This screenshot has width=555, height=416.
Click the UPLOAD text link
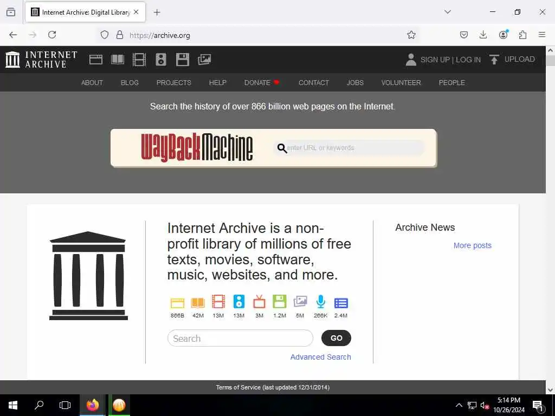pos(519,59)
